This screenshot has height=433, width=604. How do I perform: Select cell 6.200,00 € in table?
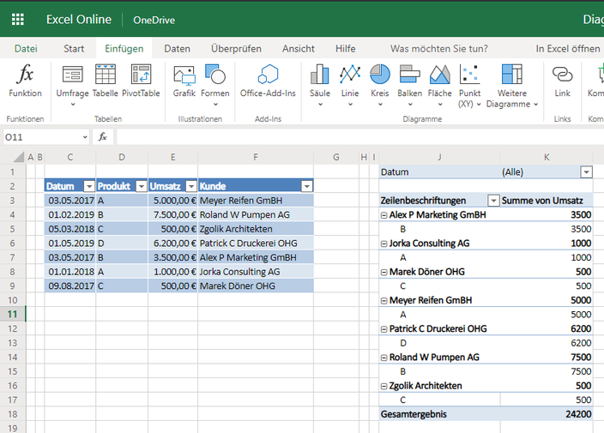[x=173, y=244]
